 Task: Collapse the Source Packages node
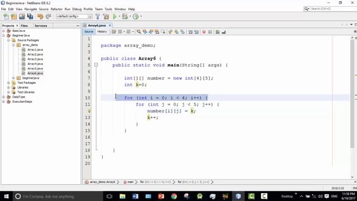pyautogui.click(x=8, y=40)
